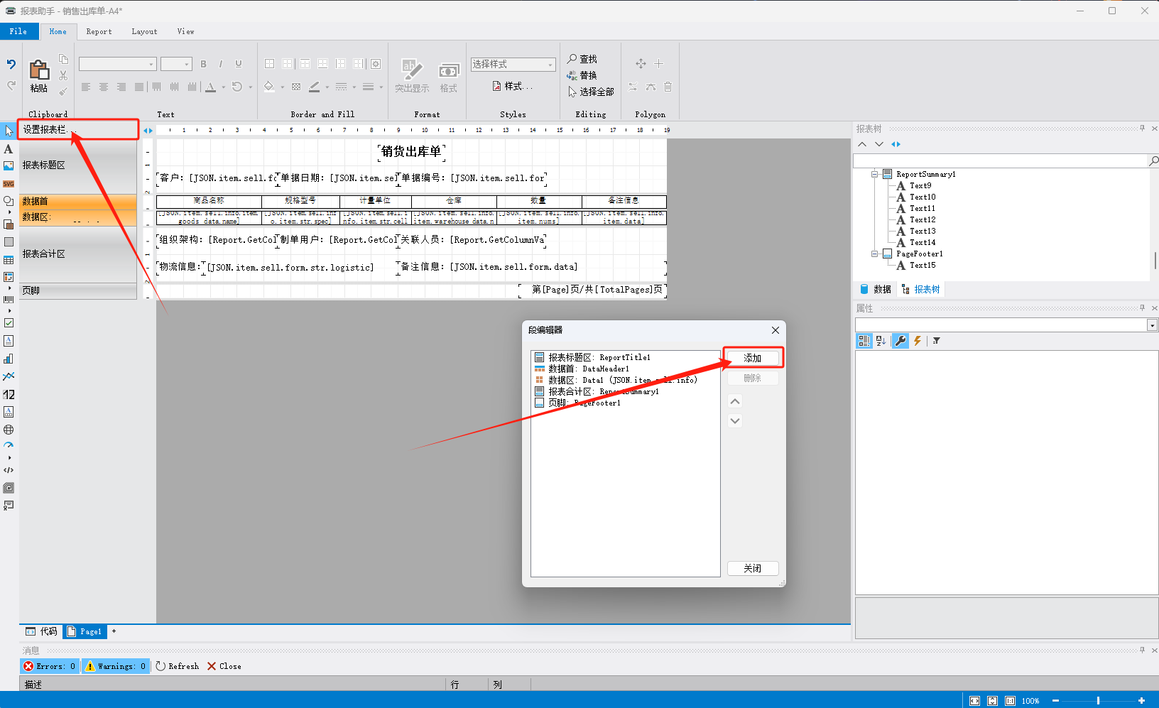Screen dimensions: 1159x708
Task: Click the report tree search field
Action: [x=1001, y=161]
